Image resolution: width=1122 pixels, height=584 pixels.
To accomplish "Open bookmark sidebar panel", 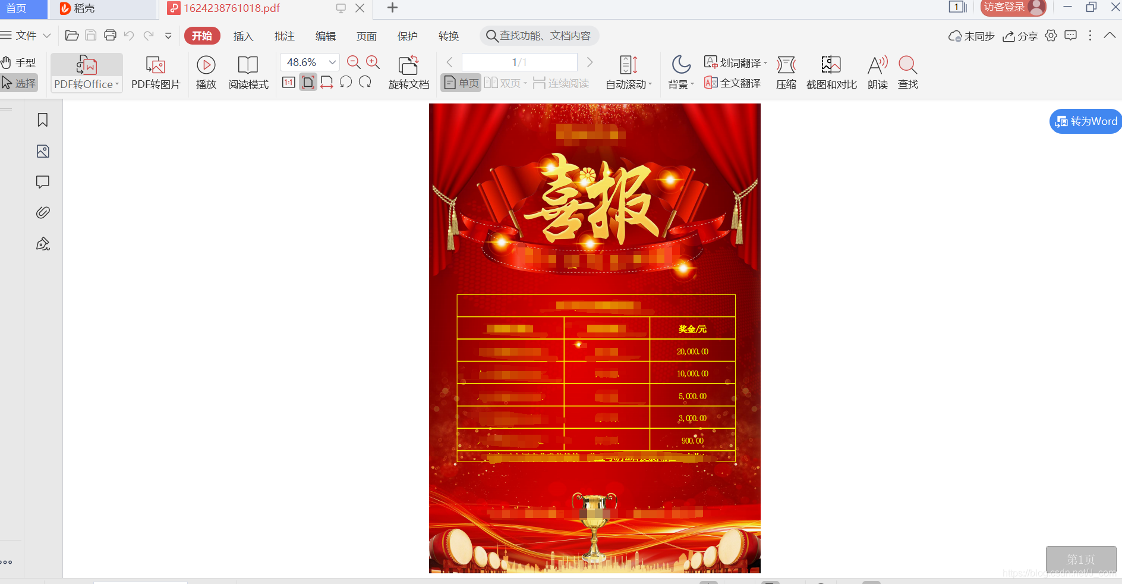I will click(43, 120).
